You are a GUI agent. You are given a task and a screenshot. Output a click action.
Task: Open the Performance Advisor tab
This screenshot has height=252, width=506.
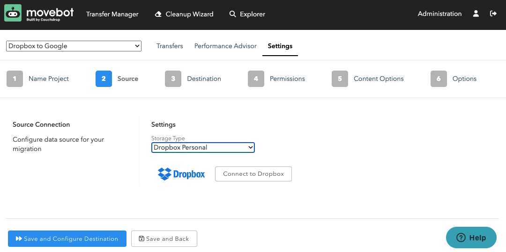coord(225,46)
